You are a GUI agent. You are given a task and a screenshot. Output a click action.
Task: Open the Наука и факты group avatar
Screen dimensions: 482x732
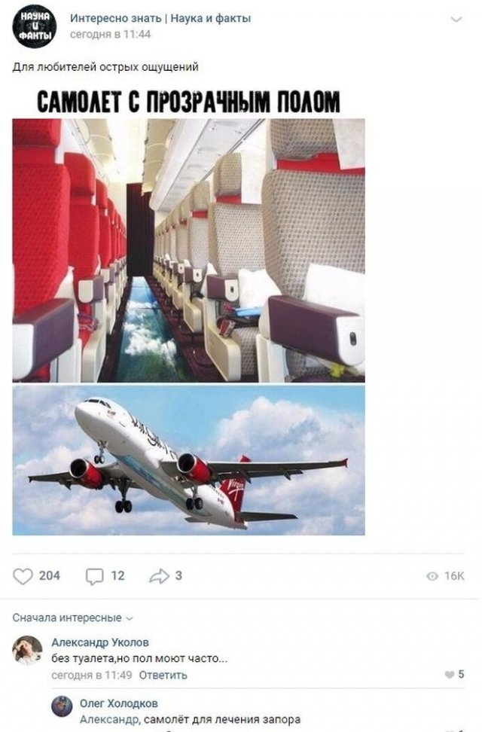(34, 26)
